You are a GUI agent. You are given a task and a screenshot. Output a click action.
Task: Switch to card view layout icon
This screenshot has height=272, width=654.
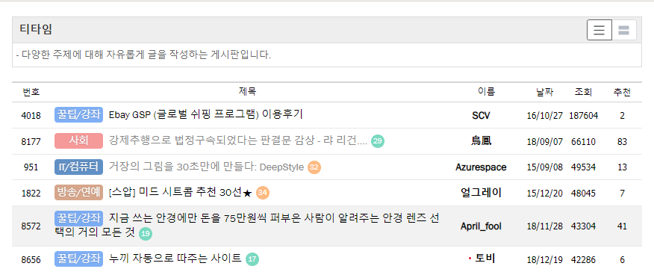(624, 30)
